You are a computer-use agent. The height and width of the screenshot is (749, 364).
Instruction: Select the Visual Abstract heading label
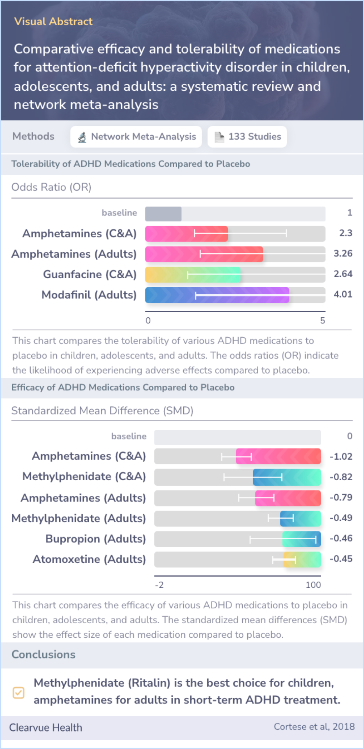(53, 22)
